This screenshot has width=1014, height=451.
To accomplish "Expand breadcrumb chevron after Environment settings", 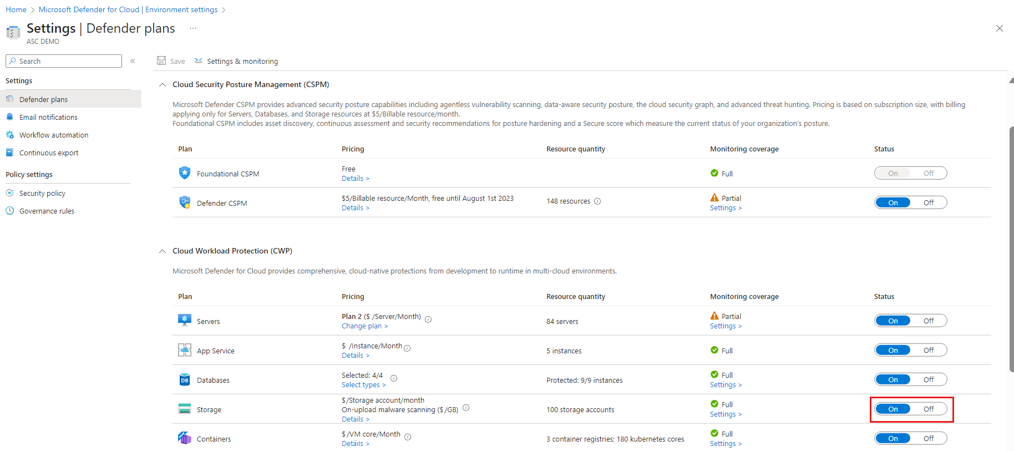I will pos(223,10).
